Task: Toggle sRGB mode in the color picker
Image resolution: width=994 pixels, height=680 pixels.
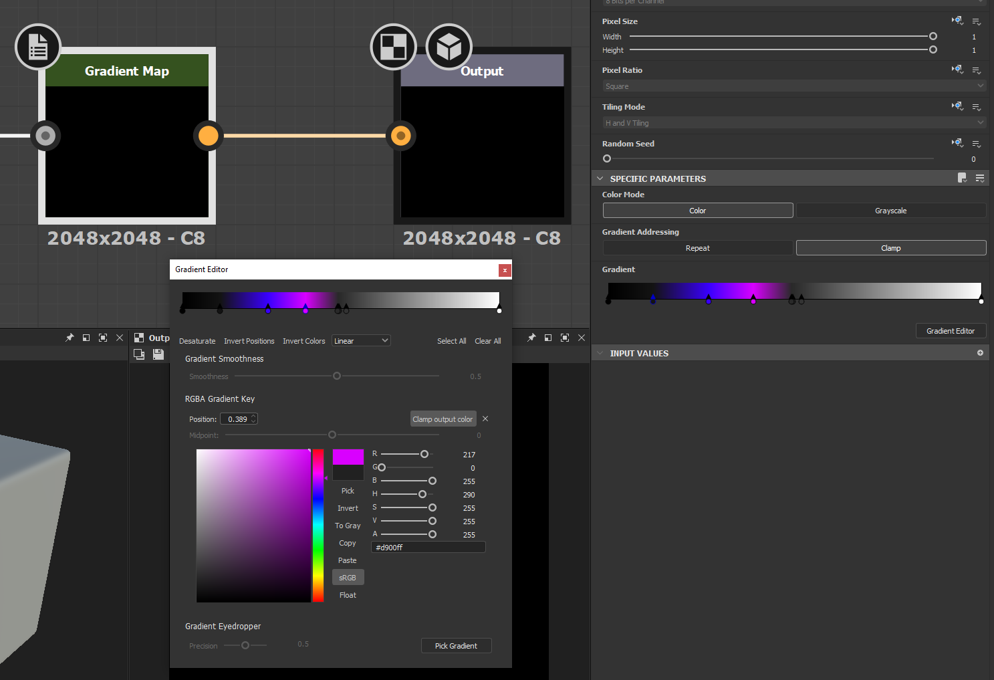Action: click(348, 577)
